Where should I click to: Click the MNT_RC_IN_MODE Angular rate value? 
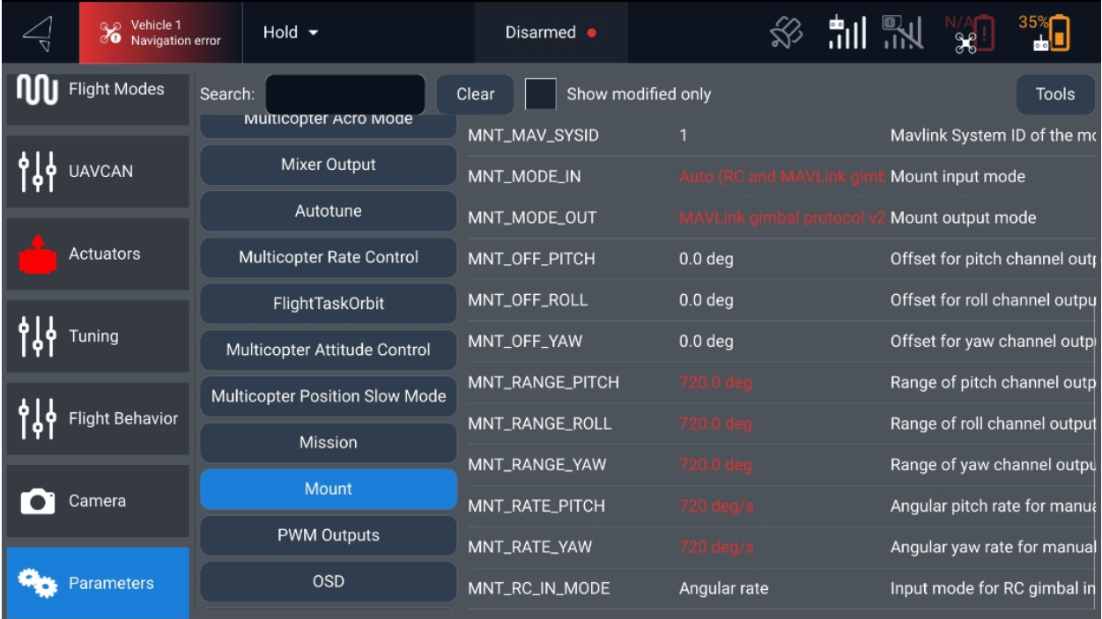click(x=723, y=588)
